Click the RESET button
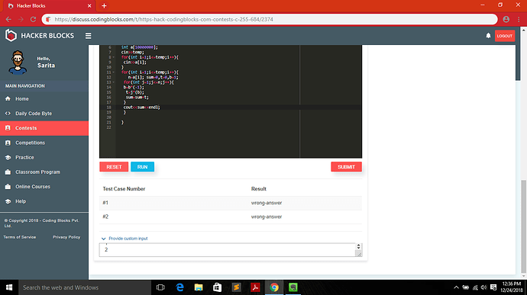 (114, 167)
